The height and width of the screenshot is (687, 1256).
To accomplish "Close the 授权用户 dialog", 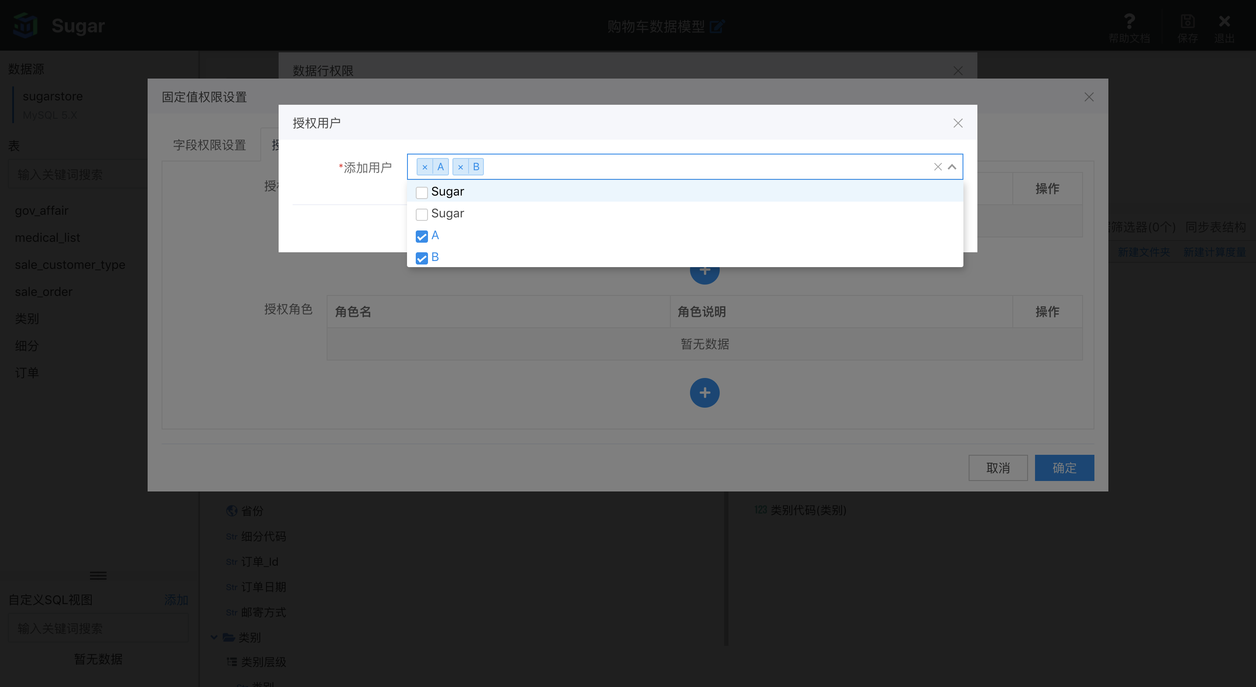I will (x=958, y=123).
